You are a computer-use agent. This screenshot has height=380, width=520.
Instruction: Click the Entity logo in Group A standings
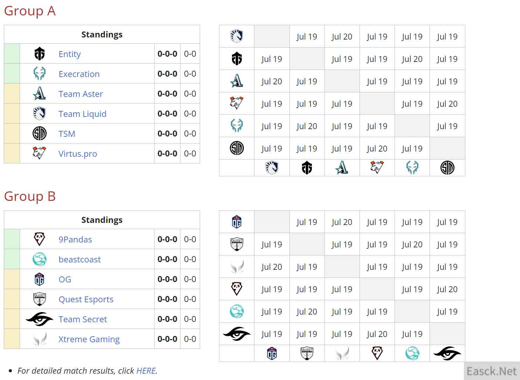[x=39, y=54]
